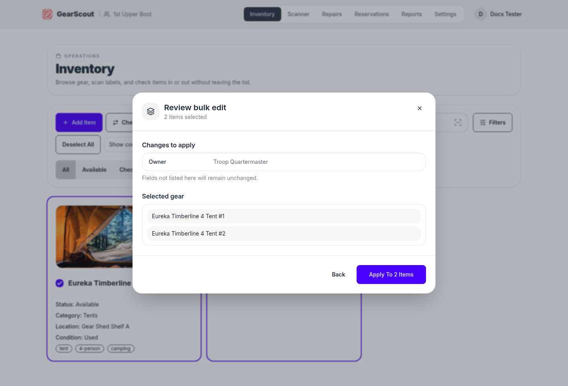The image size is (568, 386).
Task: Click the GearScout logo icon
Action: tap(47, 14)
